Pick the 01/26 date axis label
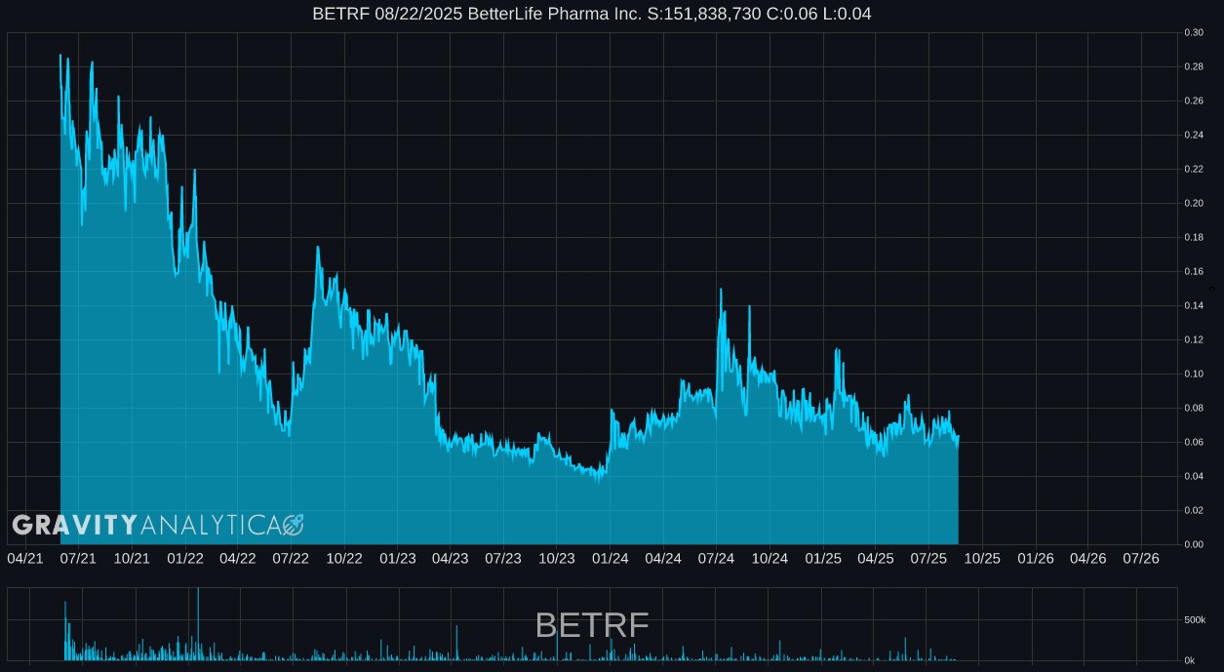Viewport: 1224px width, 672px height. pyautogui.click(x=1036, y=559)
